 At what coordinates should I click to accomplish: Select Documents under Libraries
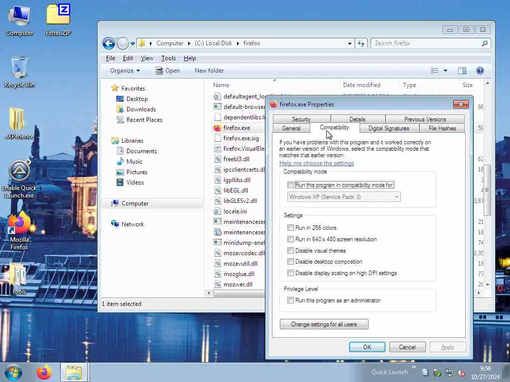(x=141, y=151)
